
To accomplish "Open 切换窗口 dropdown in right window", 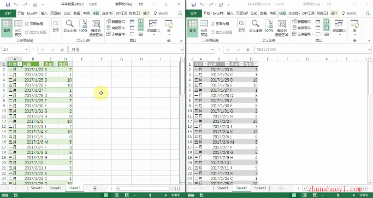I will tap(339, 35).
